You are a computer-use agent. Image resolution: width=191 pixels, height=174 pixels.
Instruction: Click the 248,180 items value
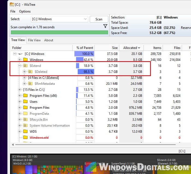pyautogui.click(x=156, y=60)
